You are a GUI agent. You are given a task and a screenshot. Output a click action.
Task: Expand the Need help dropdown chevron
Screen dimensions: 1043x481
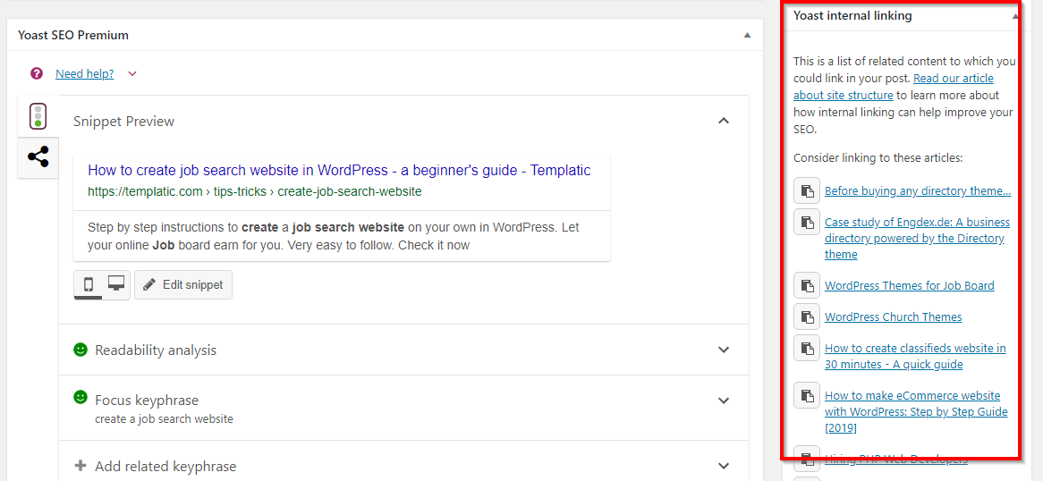click(x=132, y=74)
